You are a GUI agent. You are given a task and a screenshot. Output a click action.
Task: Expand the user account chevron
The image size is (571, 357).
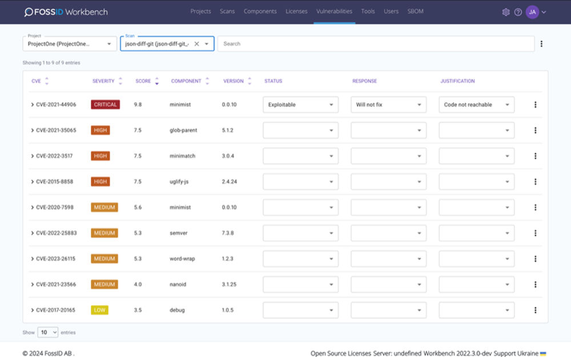coord(544,12)
